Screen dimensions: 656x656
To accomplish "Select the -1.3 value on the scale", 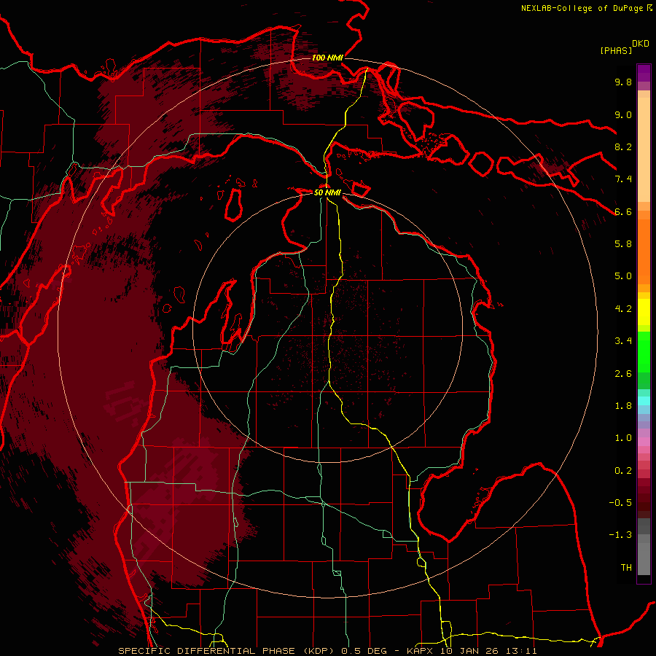I will pos(620,535).
